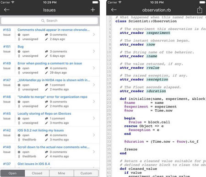Click issue number #137
This screenshot has width=206, height=177.
[7, 164]
